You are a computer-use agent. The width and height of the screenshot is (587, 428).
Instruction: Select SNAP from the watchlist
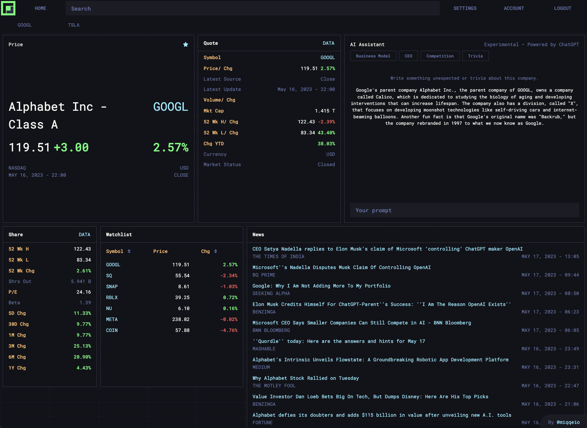[112, 286]
